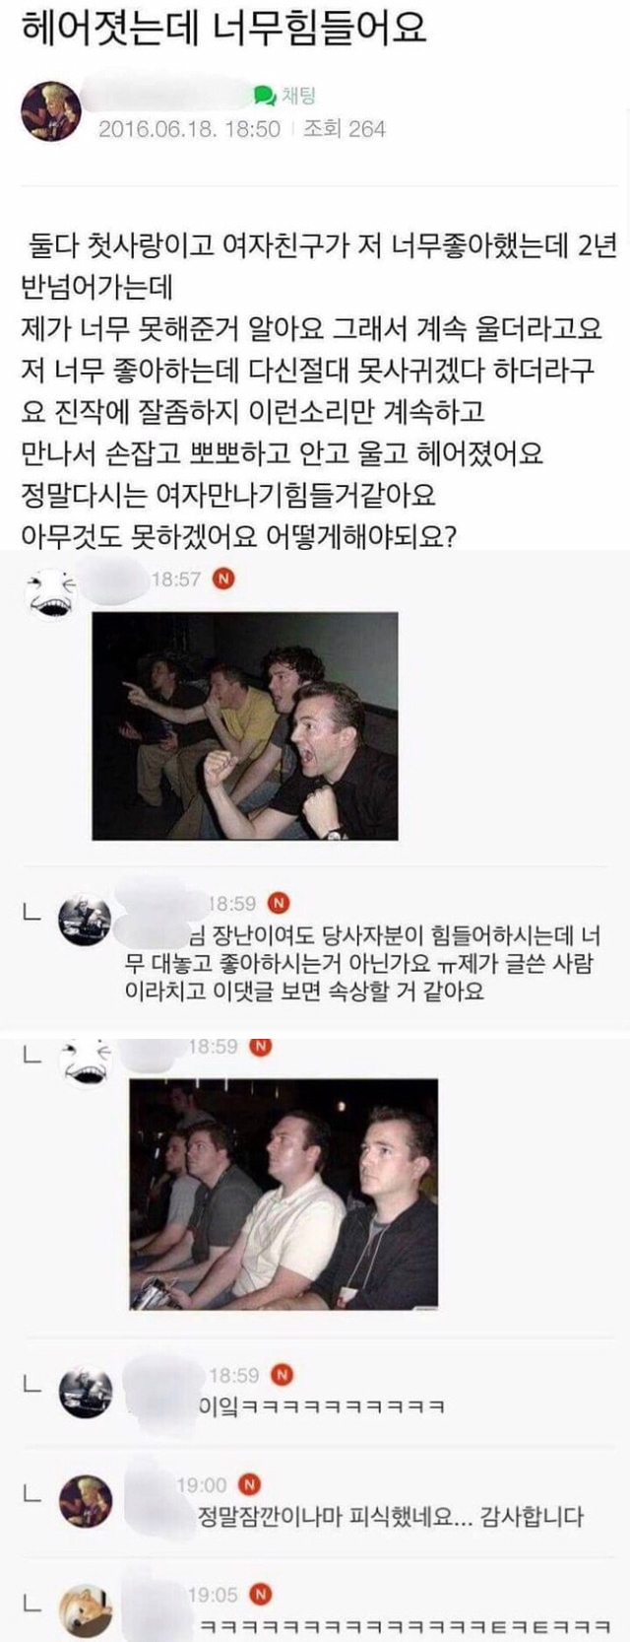Click the N badge next to 18:57
The width and height of the screenshot is (630, 1642).
click(224, 580)
